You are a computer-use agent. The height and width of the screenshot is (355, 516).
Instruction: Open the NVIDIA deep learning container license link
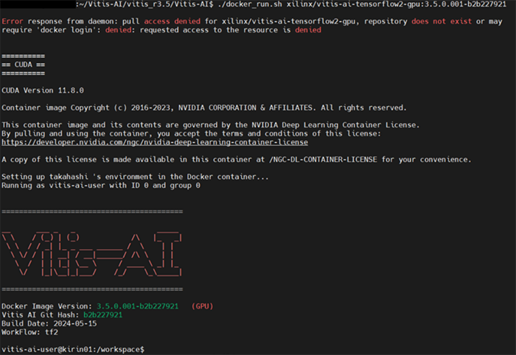[x=155, y=142]
